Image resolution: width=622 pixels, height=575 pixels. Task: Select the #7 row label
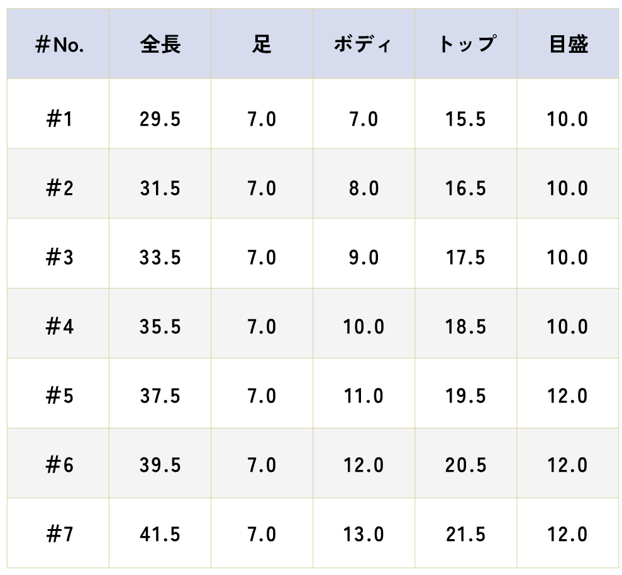click(58, 533)
